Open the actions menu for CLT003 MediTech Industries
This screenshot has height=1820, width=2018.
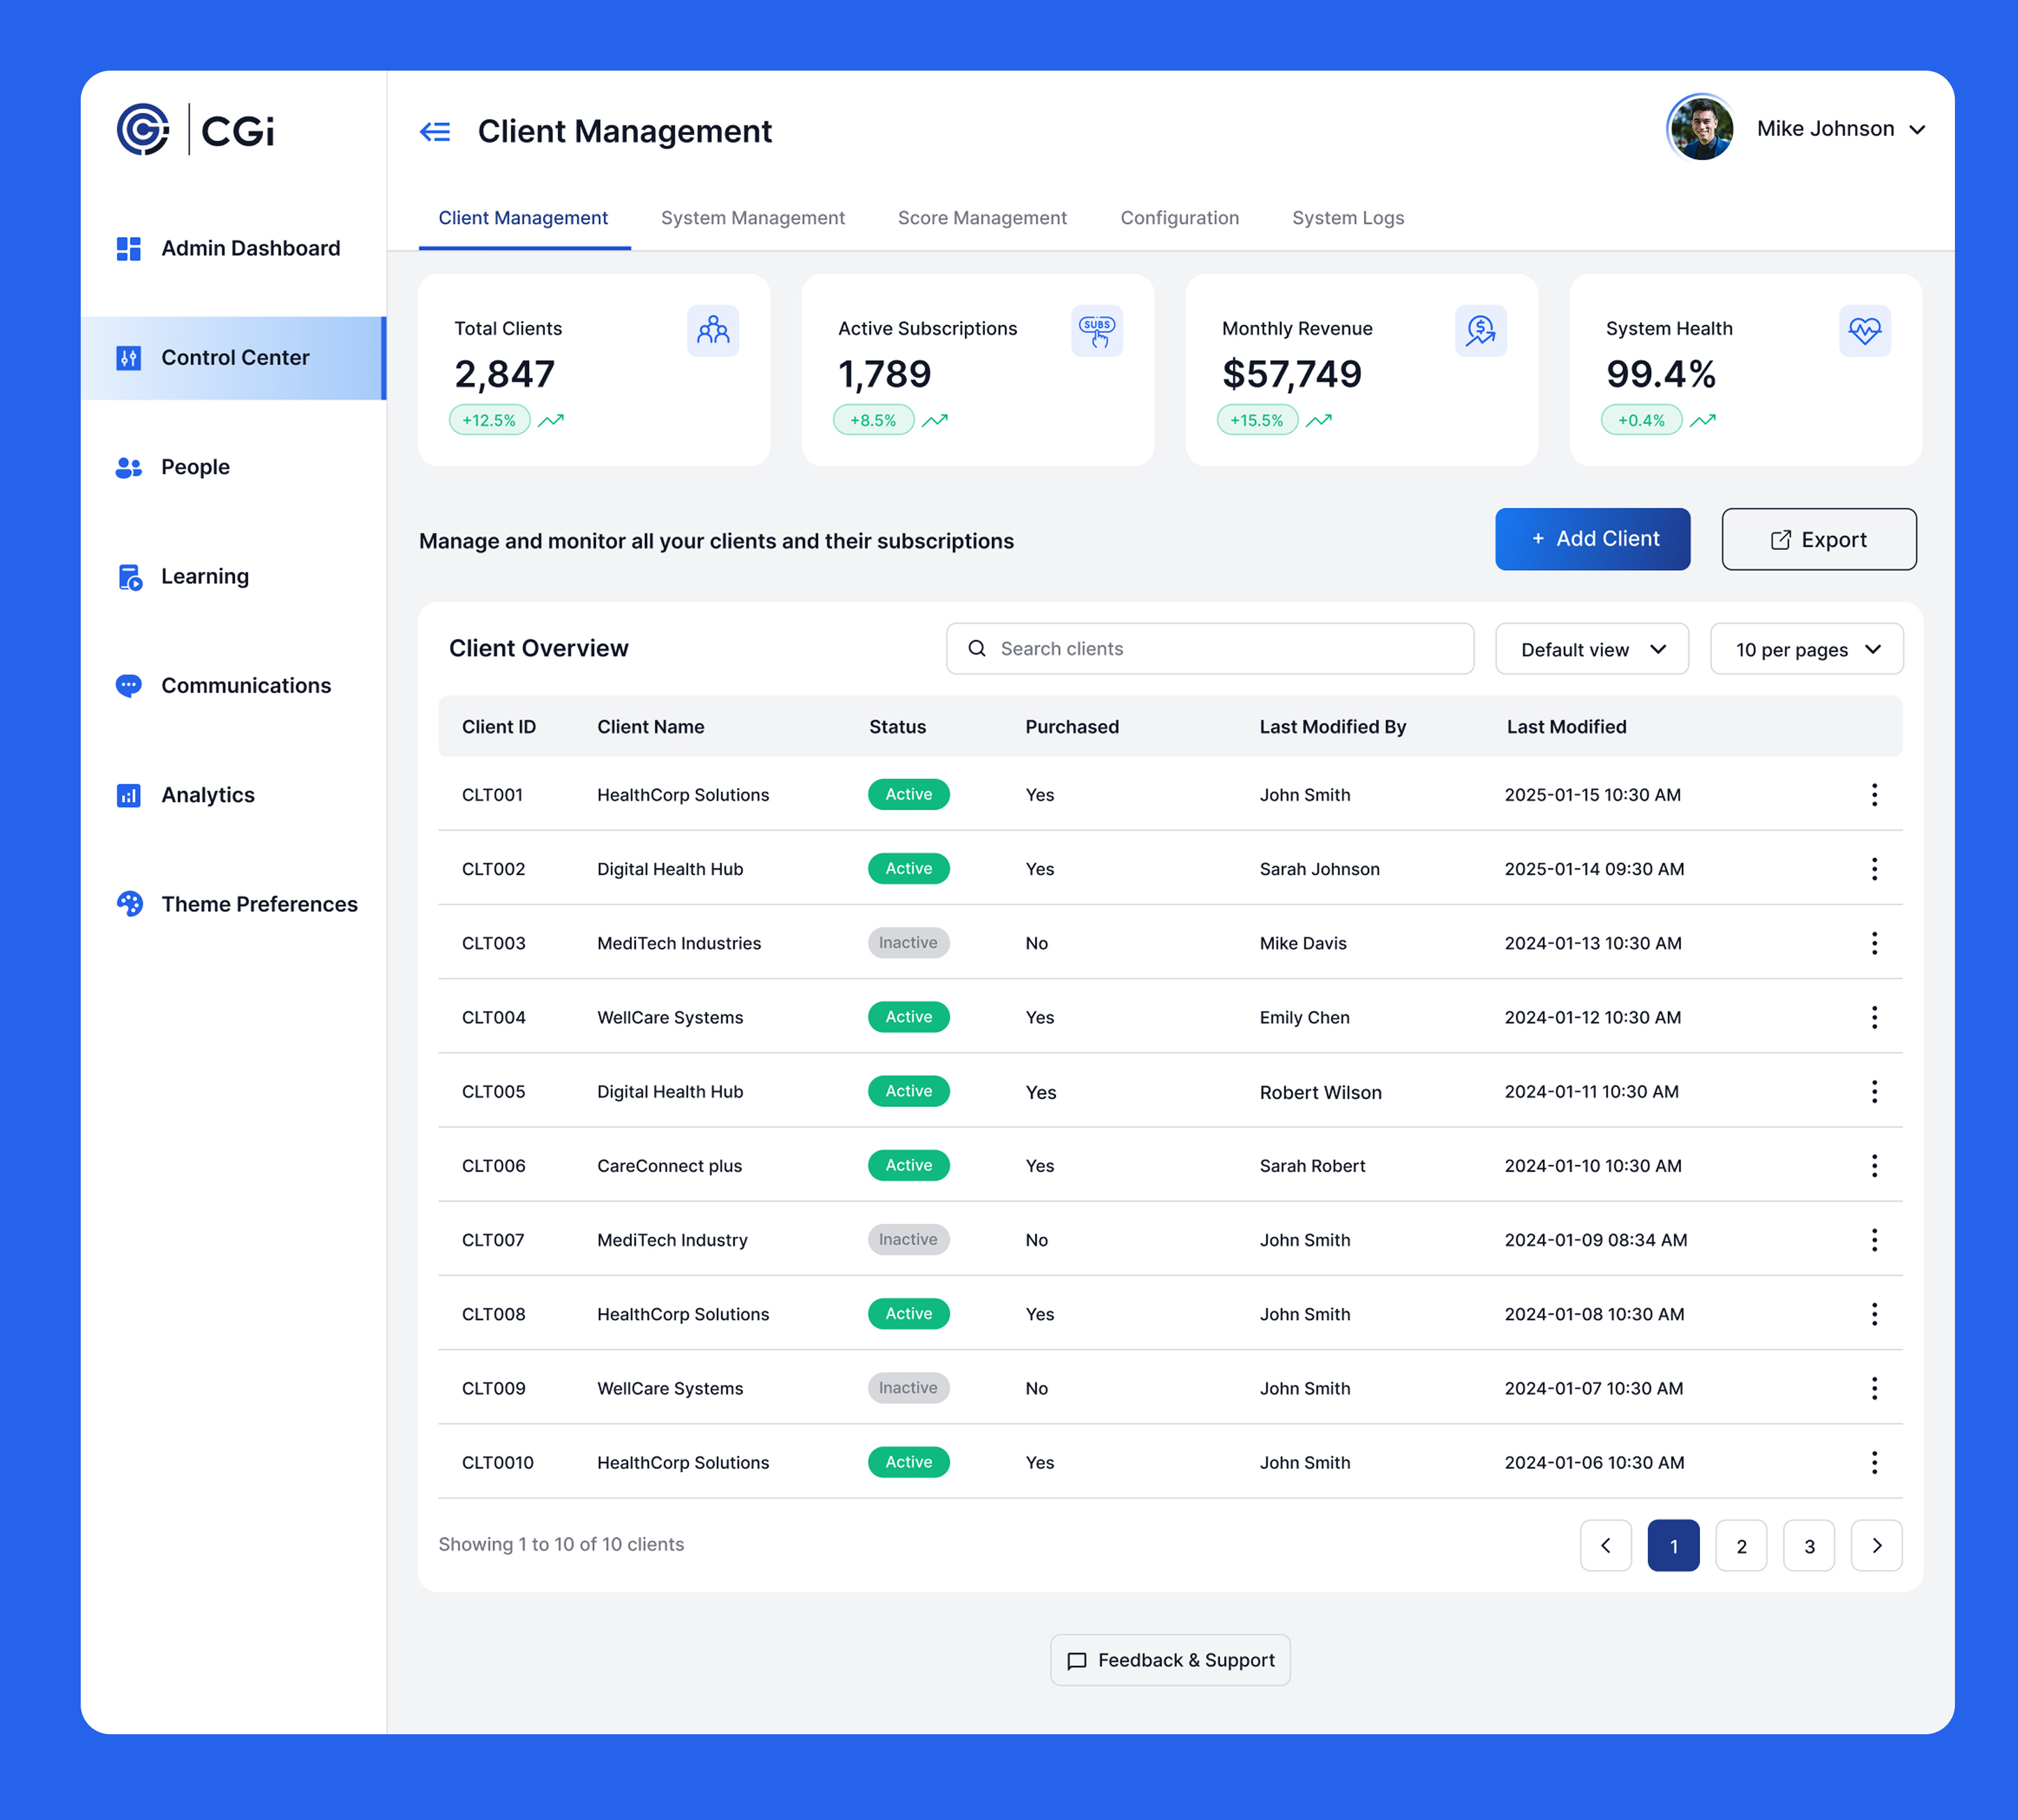click(x=1874, y=942)
